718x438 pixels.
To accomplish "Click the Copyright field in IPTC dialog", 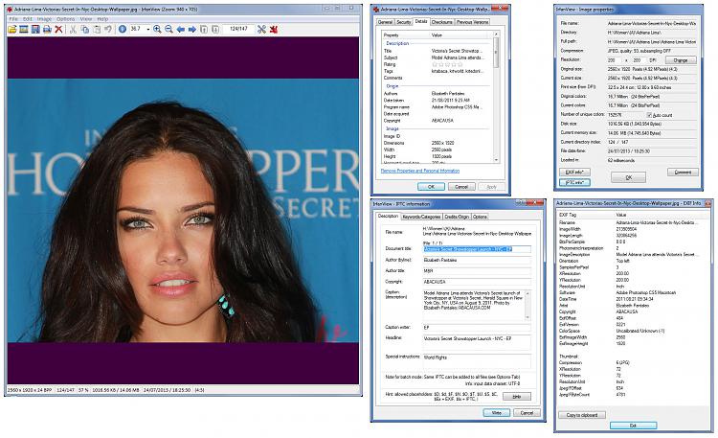I will point(477,282).
